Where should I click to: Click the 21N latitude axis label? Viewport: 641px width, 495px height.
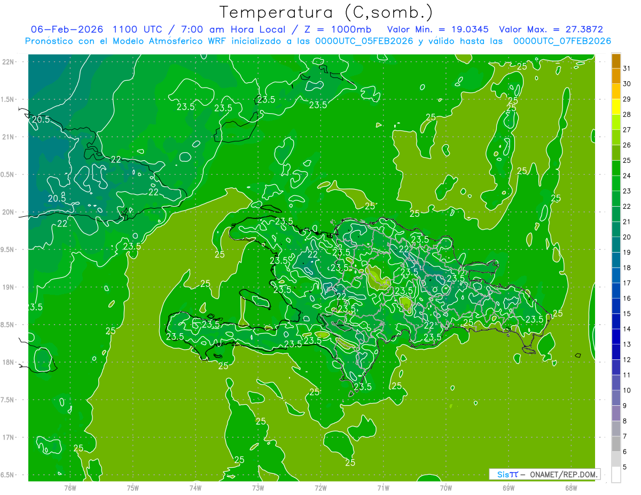click(x=8, y=137)
